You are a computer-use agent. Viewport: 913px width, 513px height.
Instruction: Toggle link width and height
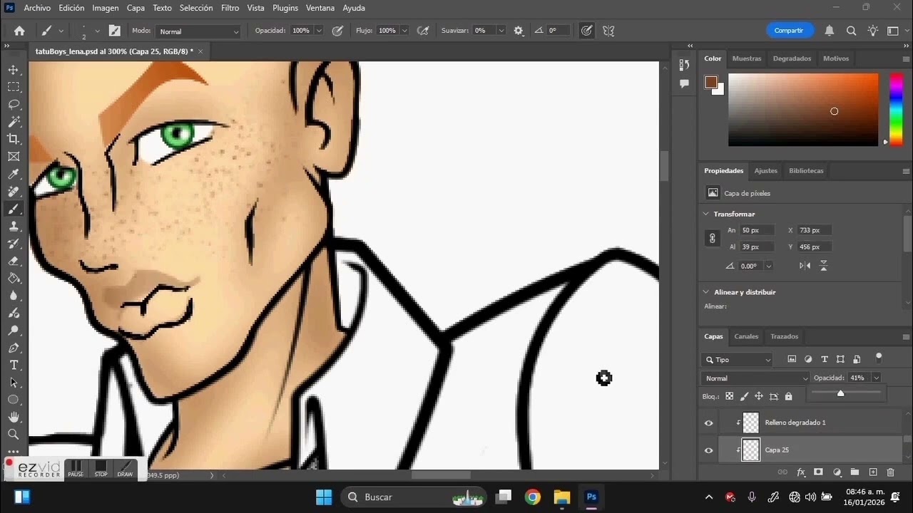[x=712, y=239]
